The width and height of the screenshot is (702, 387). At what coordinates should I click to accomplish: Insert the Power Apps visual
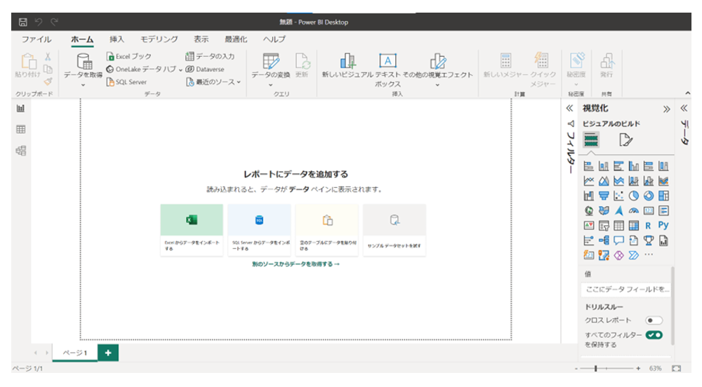coord(618,255)
